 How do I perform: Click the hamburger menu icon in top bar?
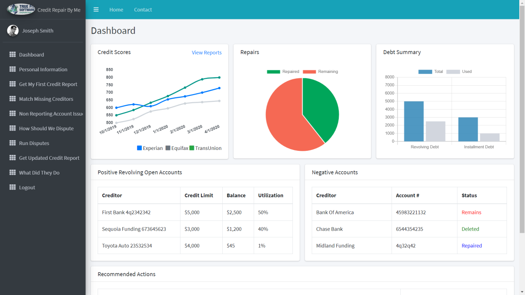pyautogui.click(x=96, y=9)
